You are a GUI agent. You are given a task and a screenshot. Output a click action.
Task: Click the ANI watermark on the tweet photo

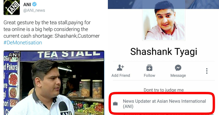(14, 55)
